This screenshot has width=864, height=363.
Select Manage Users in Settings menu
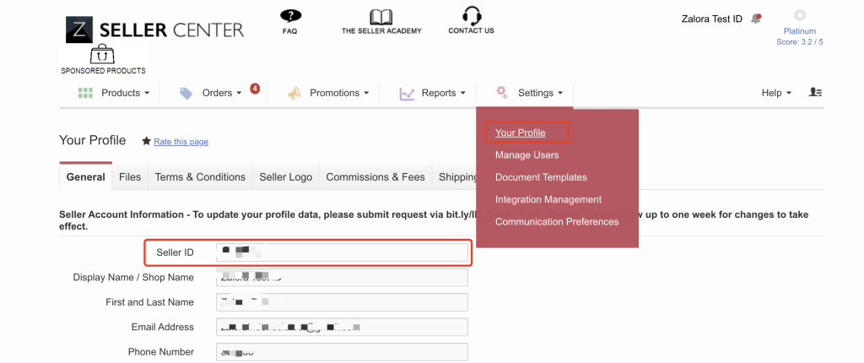pyautogui.click(x=526, y=155)
